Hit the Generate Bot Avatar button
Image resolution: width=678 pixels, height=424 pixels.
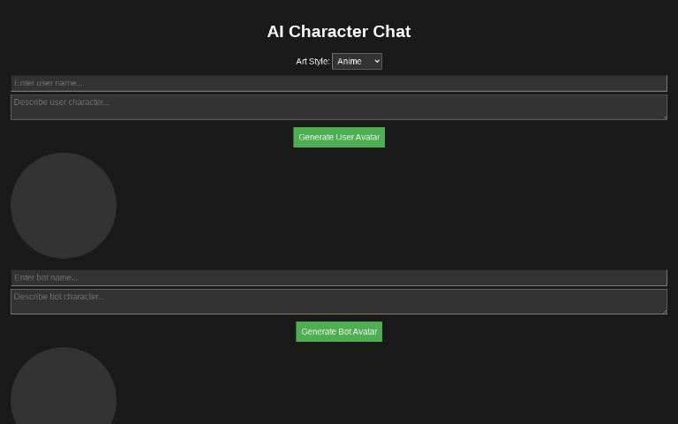click(339, 331)
